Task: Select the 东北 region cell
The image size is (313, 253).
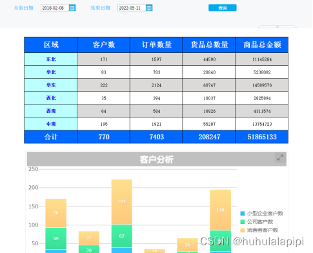Action: pos(51,59)
